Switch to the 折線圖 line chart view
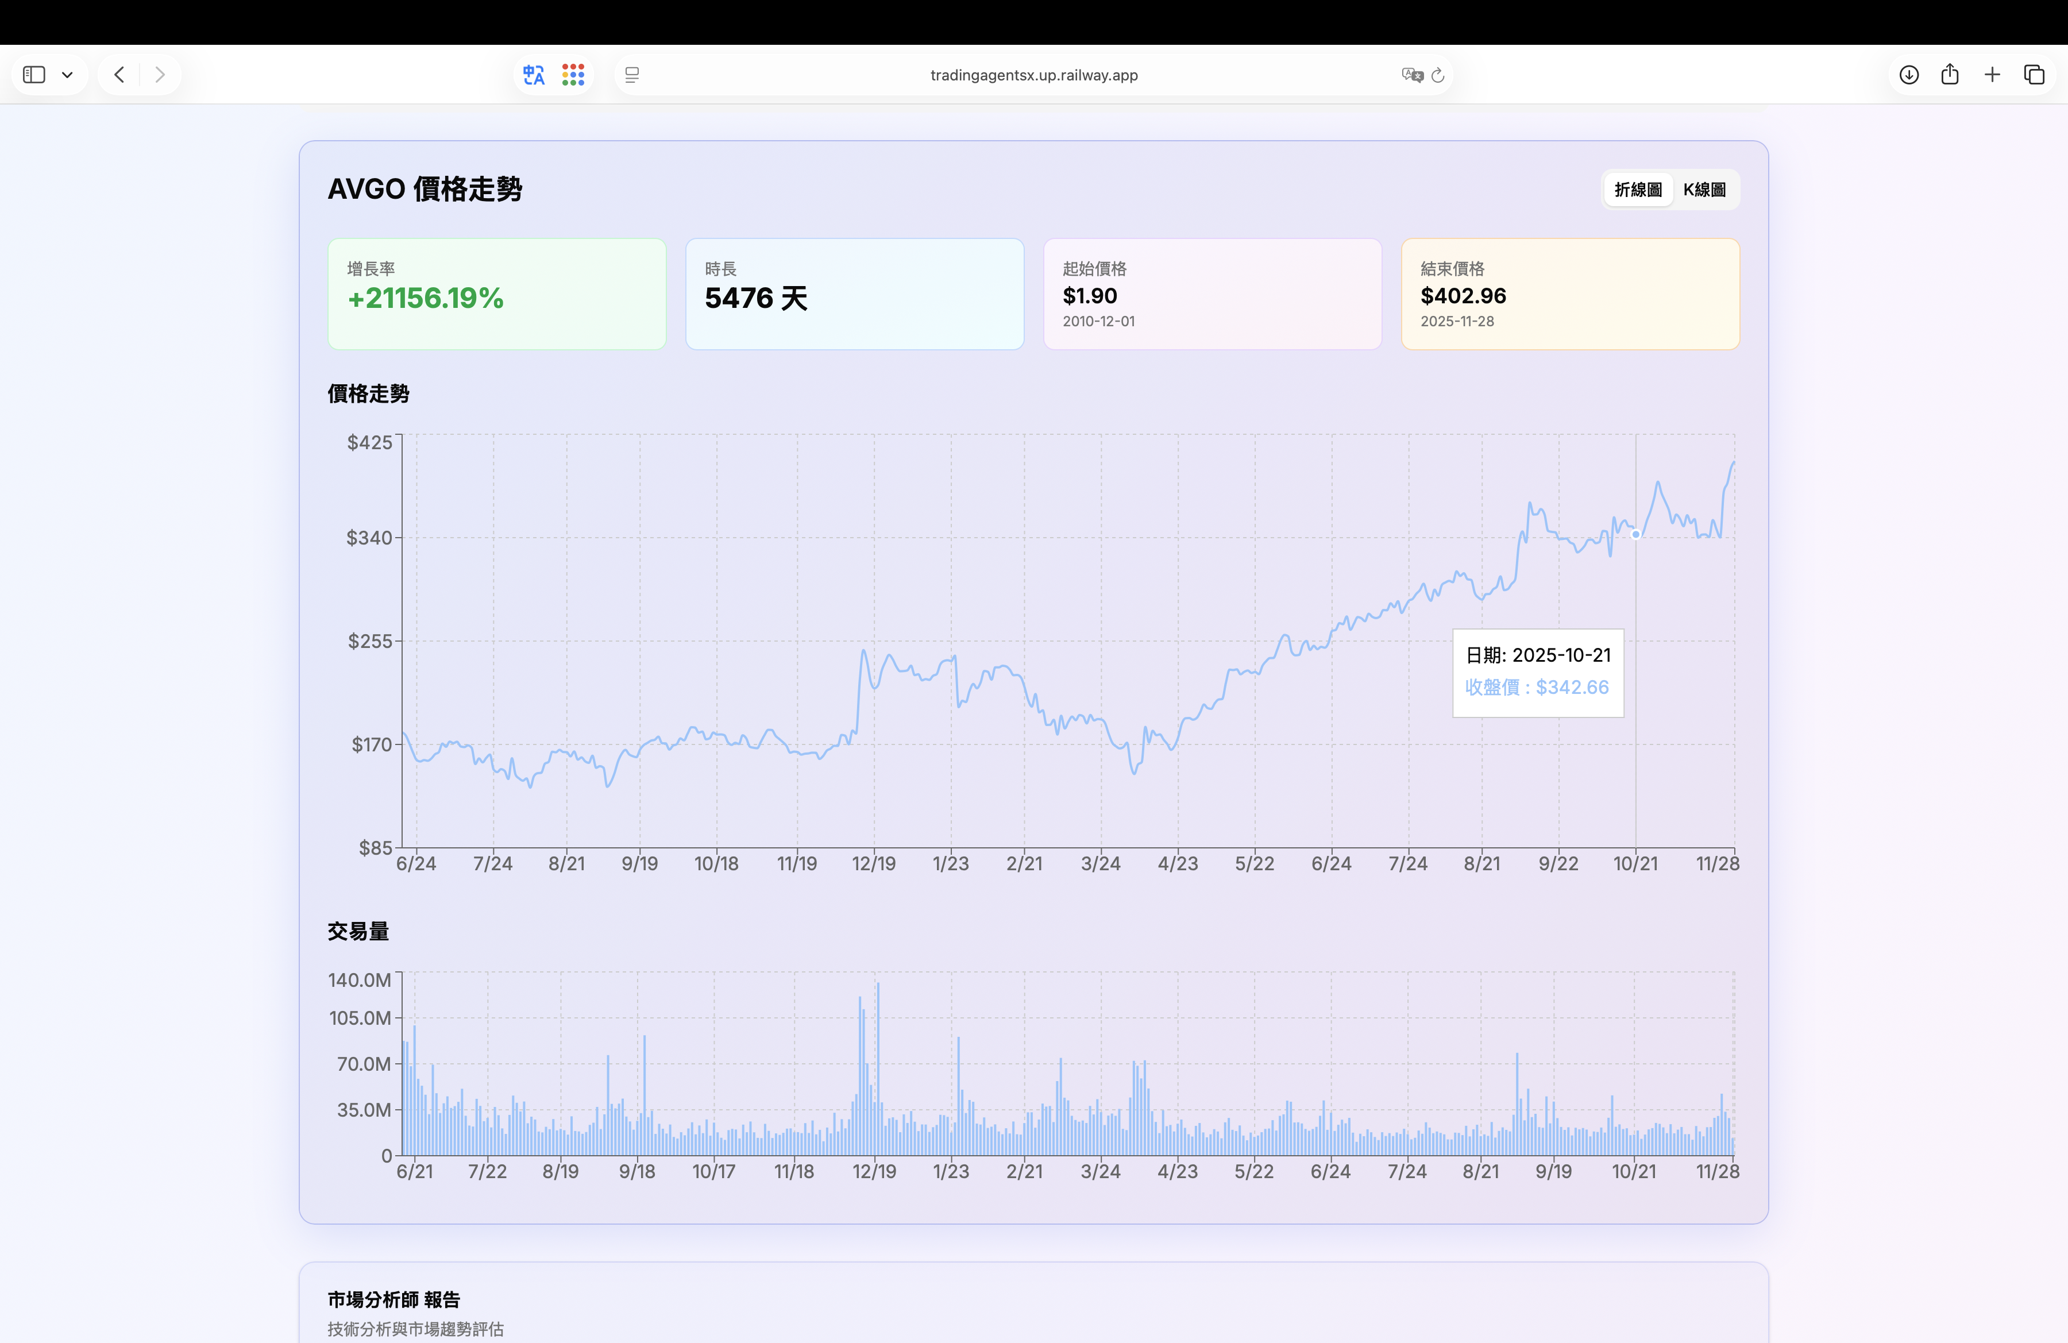The height and width of the screenshot is (1343, 2068). (x=1639, y=190)
